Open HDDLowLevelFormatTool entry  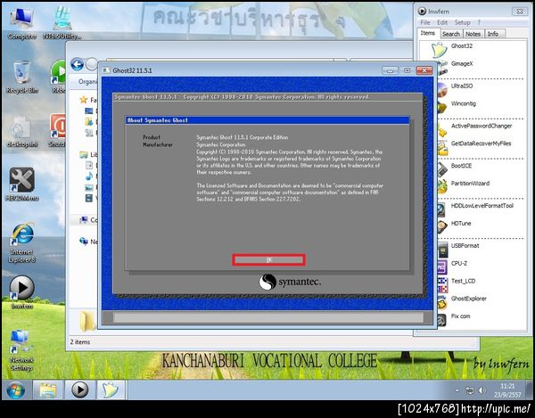click(x=482, y=206)
